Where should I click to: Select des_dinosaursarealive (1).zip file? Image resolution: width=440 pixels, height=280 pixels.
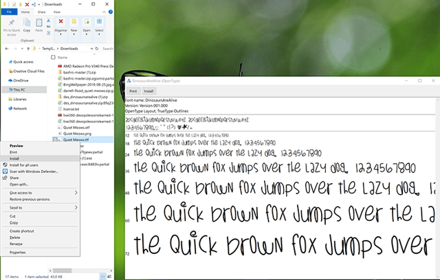click(x=85, y=97)
